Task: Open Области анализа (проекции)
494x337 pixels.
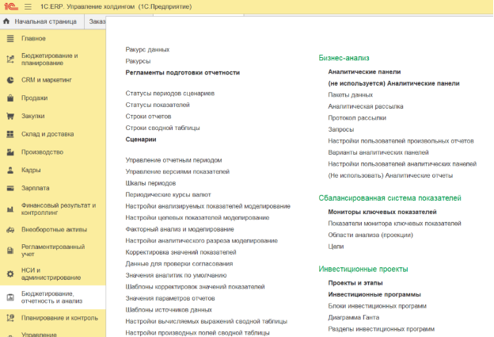Action: click(x=370, y=235)
